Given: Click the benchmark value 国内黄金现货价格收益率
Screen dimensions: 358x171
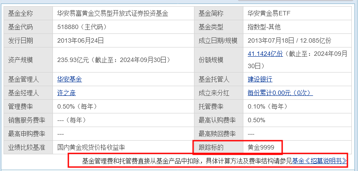Looking at the screenshot, I should tap(91, 148).
